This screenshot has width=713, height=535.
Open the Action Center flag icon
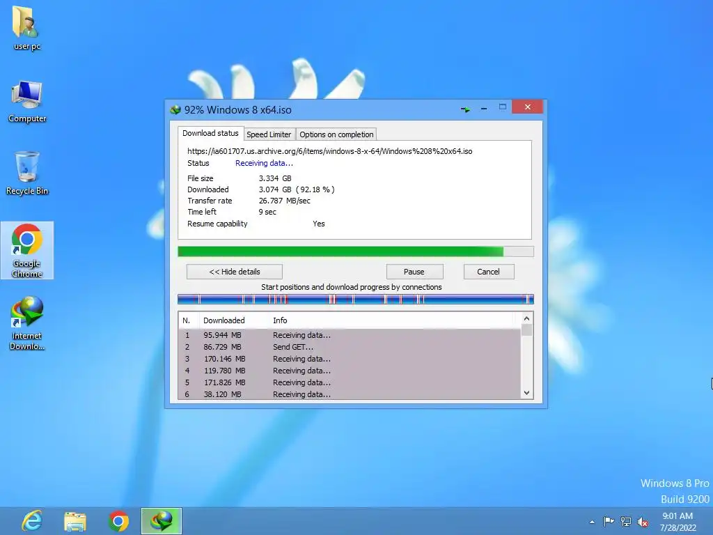(x=609, y=521)
